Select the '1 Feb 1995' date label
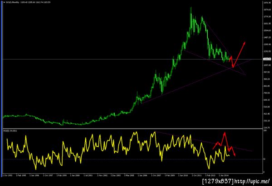The width and height of the screenshot is (272, 186). tap(21, 175)
